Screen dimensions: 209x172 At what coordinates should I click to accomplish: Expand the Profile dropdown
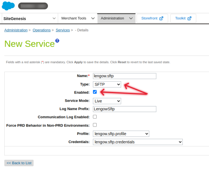click(x=121, y=134)
